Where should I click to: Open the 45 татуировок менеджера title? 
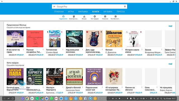(113, 89)
